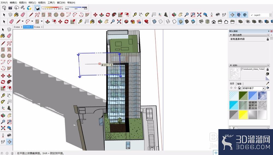Enable Monochrome face style
This screenshot has height=155, width=273.
coord(193,22)
